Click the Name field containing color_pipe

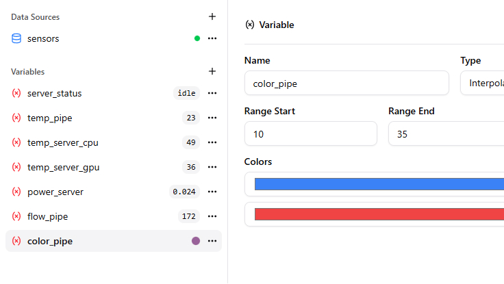click(x=346, y=83)
